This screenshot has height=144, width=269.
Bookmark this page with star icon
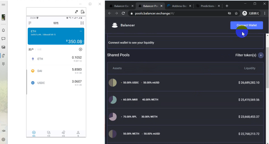(x=236, y=13)
